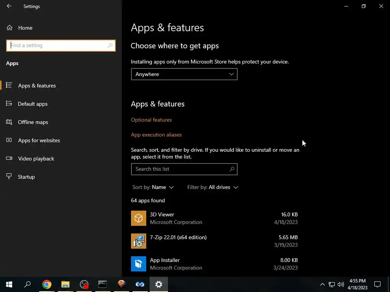Open the orange bird taskbar app
Image resolution: width=390 pixels, height=292 pixels.
pyautogui.click(x=121, y=284)
